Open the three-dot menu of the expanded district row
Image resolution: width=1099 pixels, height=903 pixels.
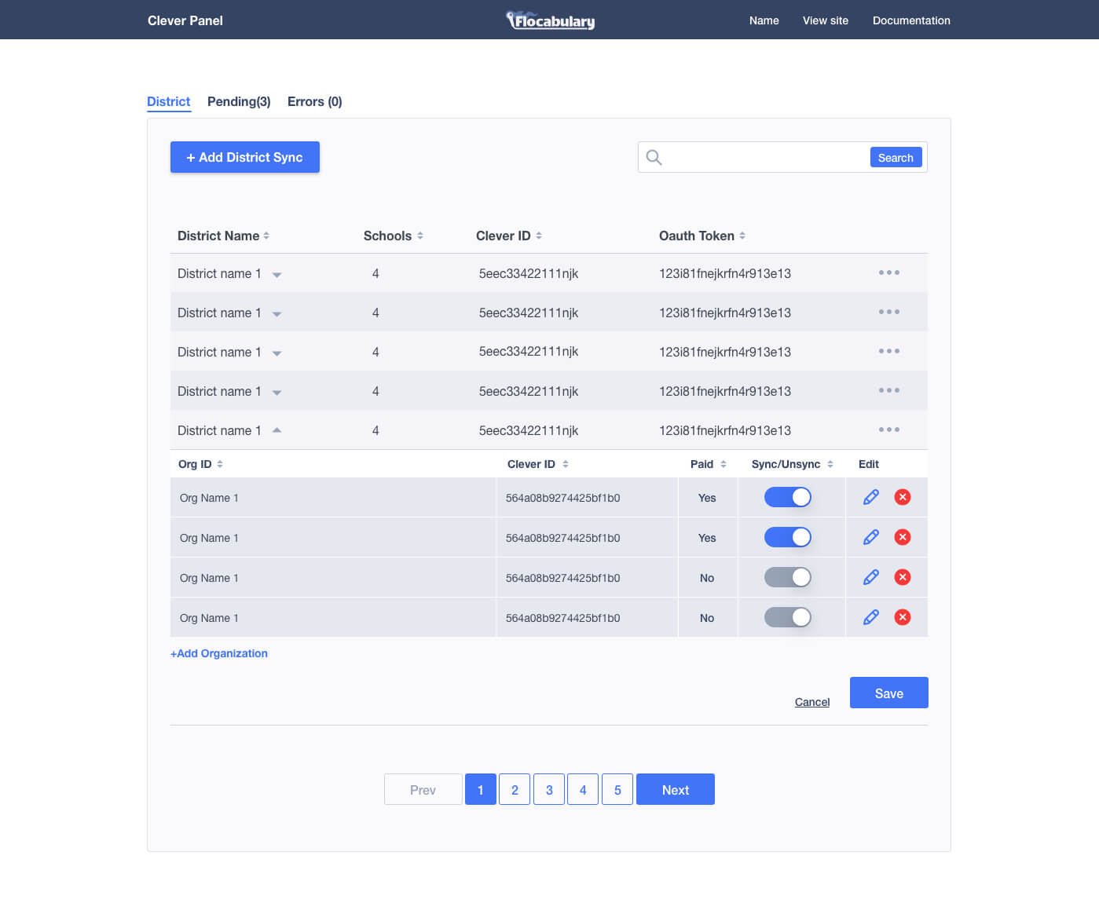tap(889, 430)
